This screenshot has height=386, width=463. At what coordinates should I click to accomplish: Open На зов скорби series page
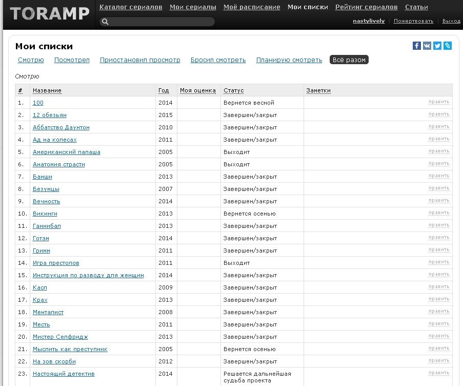(x=54, y=361)
